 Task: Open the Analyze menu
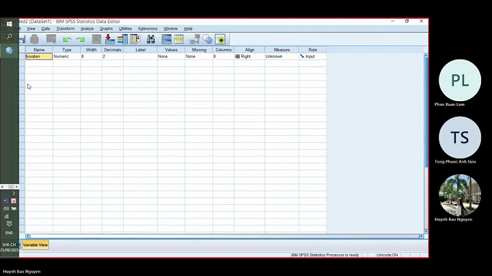[87, 29]
